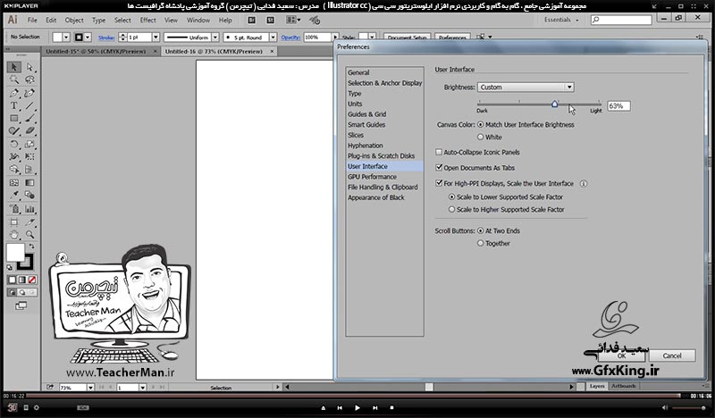
Task: Click the Stroke link in control bar
Action: pyautogui.click(x=106, y=38)
